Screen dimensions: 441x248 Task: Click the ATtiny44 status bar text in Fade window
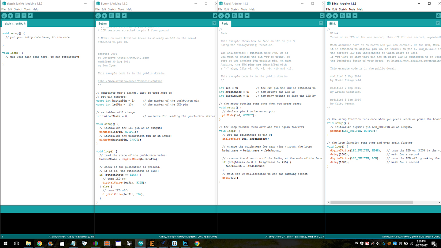(295, 237)
